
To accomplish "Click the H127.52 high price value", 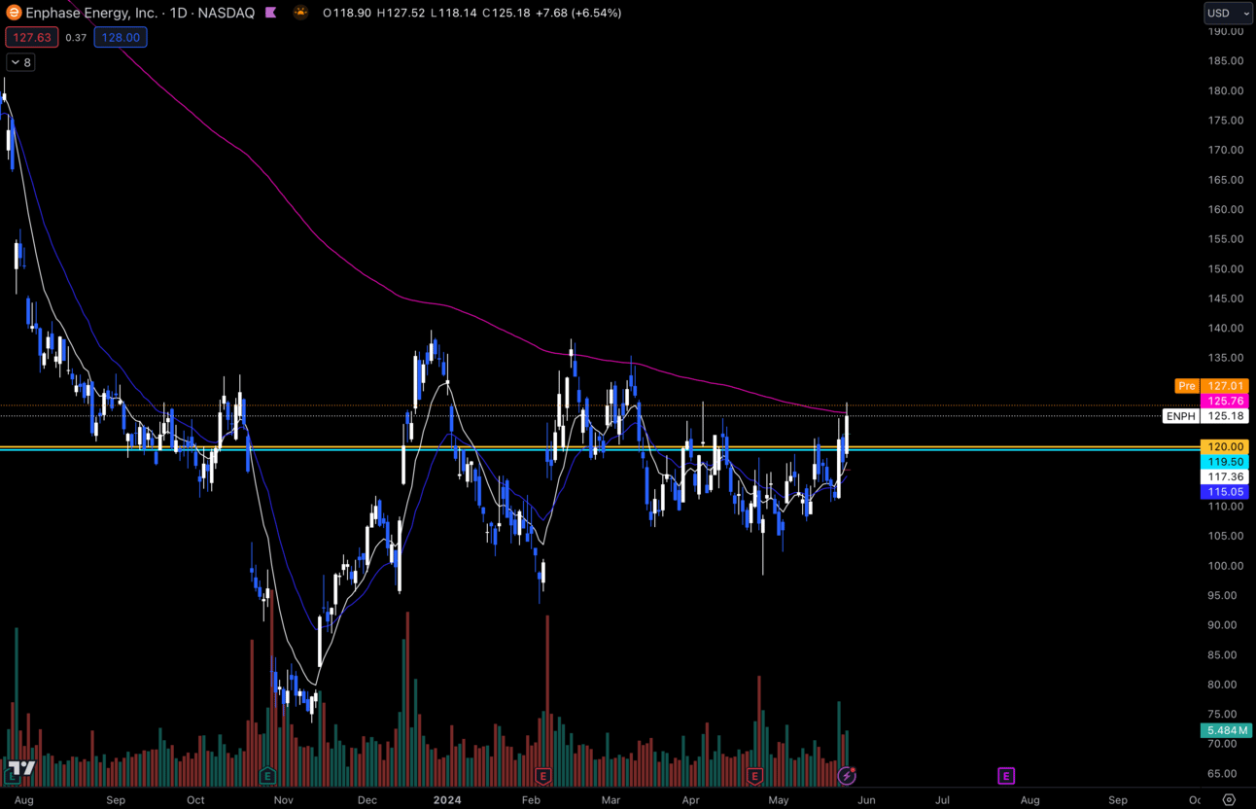I will click(x=401, y=13).
